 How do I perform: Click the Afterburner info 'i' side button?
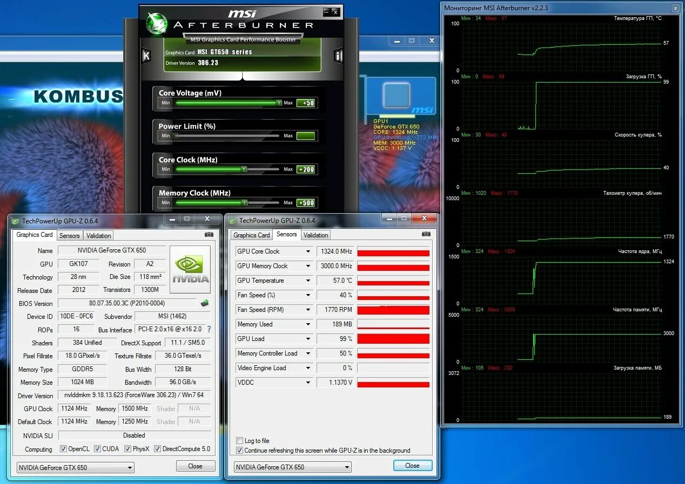[x=338, y=56]
